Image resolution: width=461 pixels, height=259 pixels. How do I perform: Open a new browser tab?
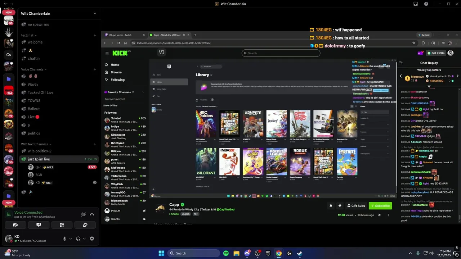(195, 35)
